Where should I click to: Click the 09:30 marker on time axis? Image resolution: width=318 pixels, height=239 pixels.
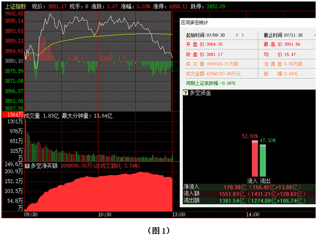(30, 214)
